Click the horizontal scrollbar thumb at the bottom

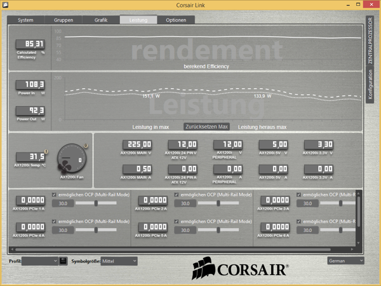coord(173,249)
